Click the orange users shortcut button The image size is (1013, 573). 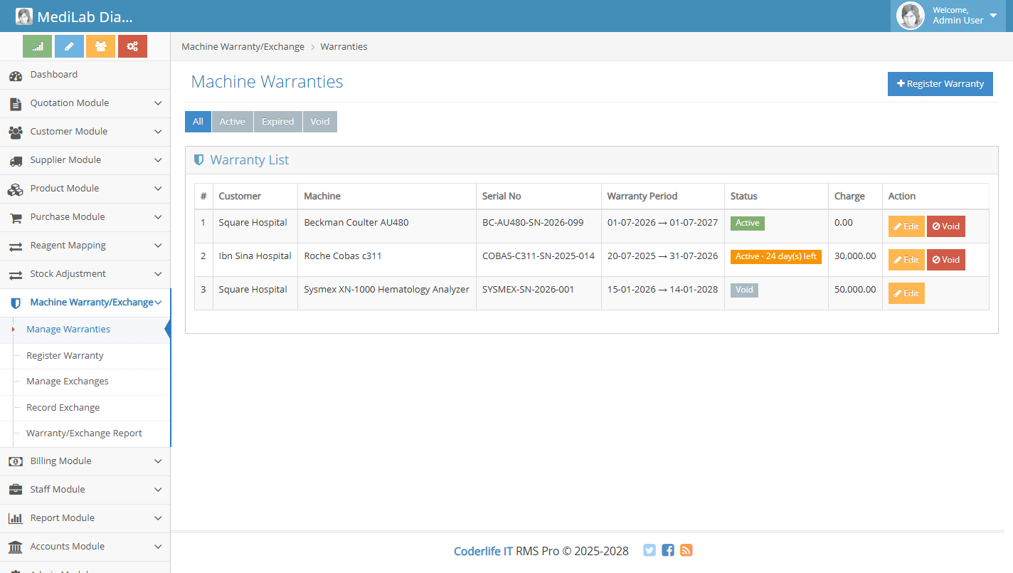click(100, 46)
